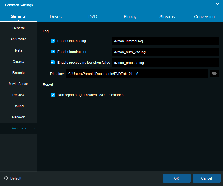Open A/V Codec settings section
This screenshot has width=223, height=186.
point(19,39)
